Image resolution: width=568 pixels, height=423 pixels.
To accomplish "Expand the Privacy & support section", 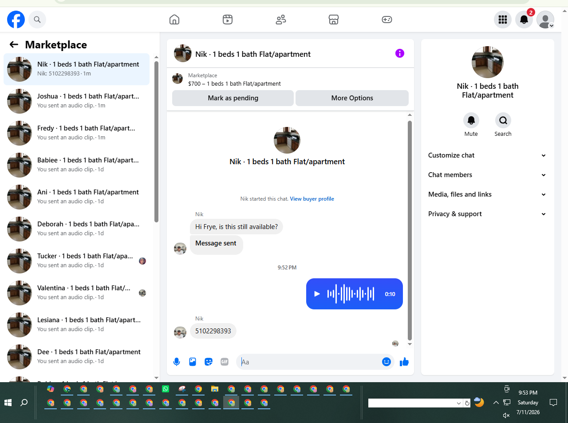I will [487, 214].
